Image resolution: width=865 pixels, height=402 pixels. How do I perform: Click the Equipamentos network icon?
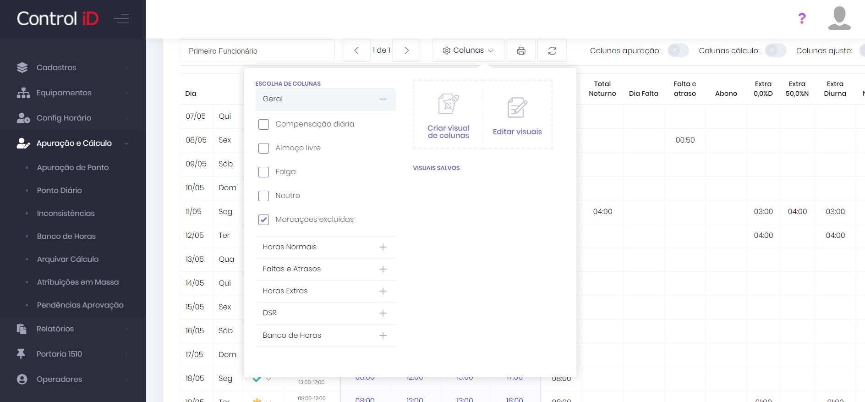point(23,93)
